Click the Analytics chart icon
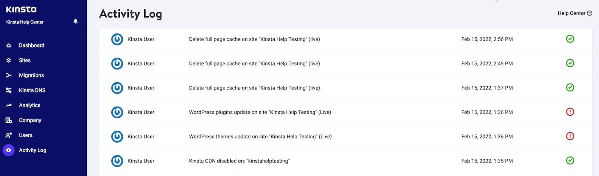 click(x=9, y=105)
